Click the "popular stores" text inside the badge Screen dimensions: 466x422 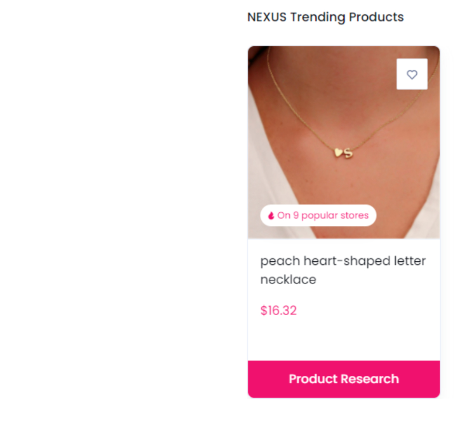click(x=335, y=215)
